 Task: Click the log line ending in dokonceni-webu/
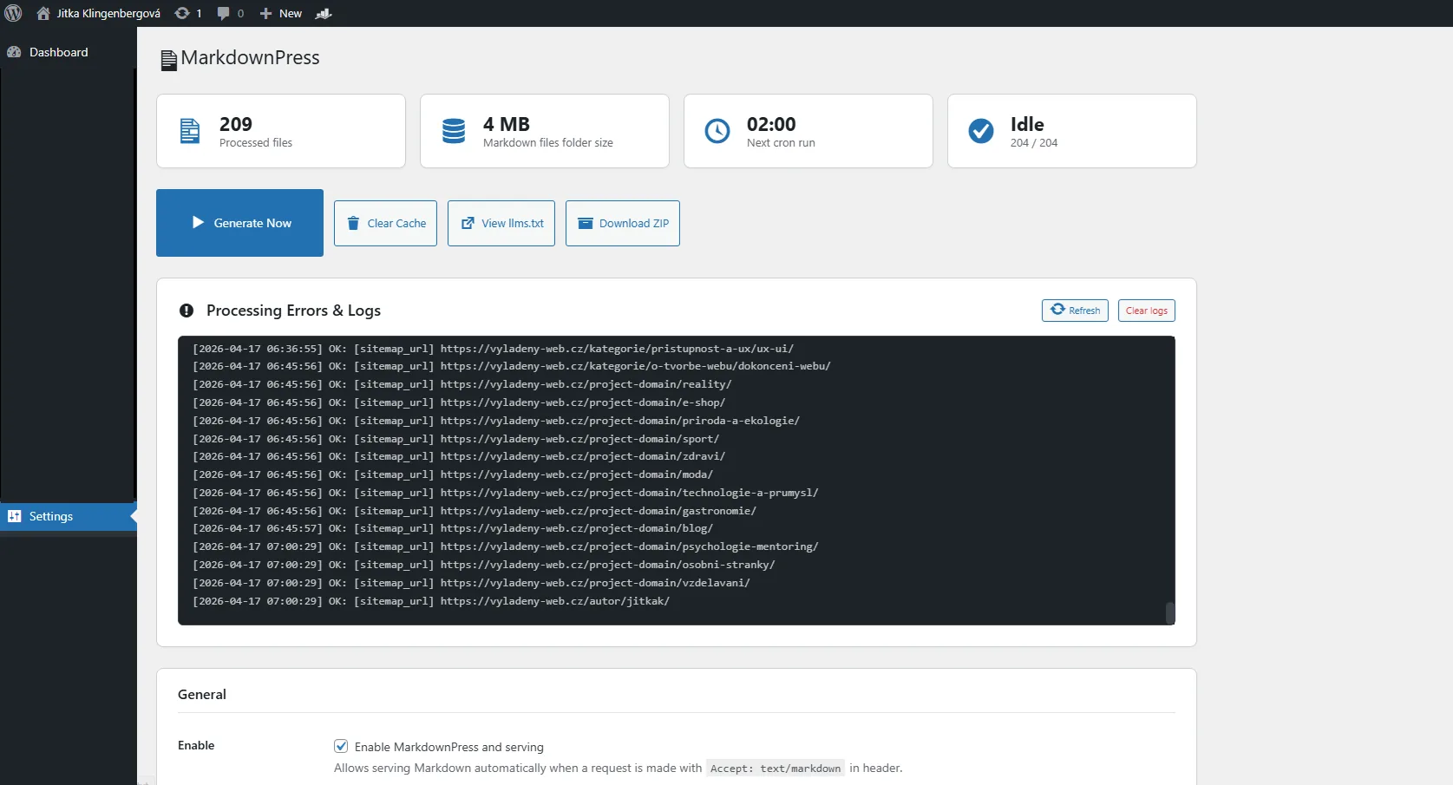click(512, 366)
